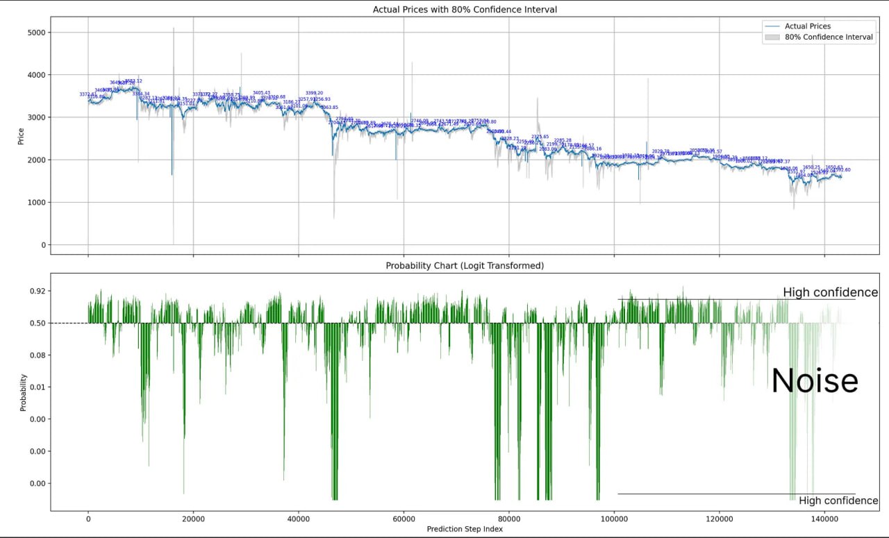Click the 140000 x-axis tick label
889x538 pixels.
(x=824, y=518)
